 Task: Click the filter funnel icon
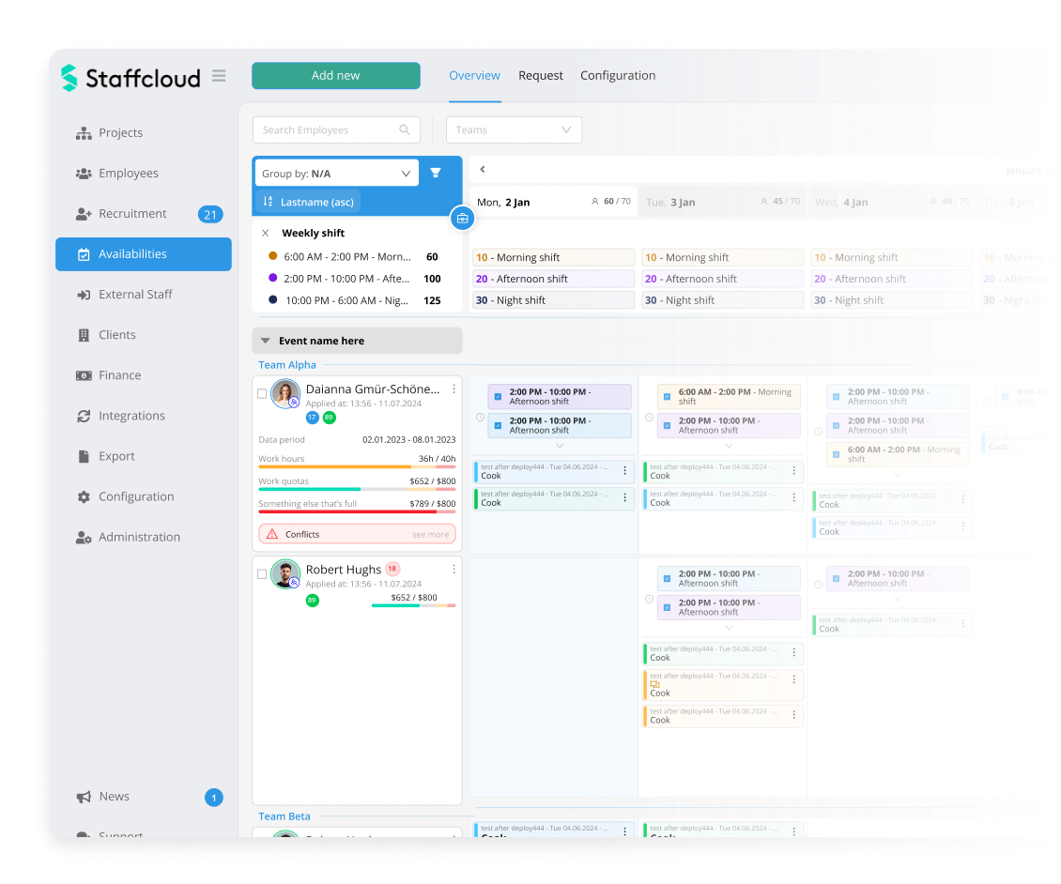coord(436,173)
